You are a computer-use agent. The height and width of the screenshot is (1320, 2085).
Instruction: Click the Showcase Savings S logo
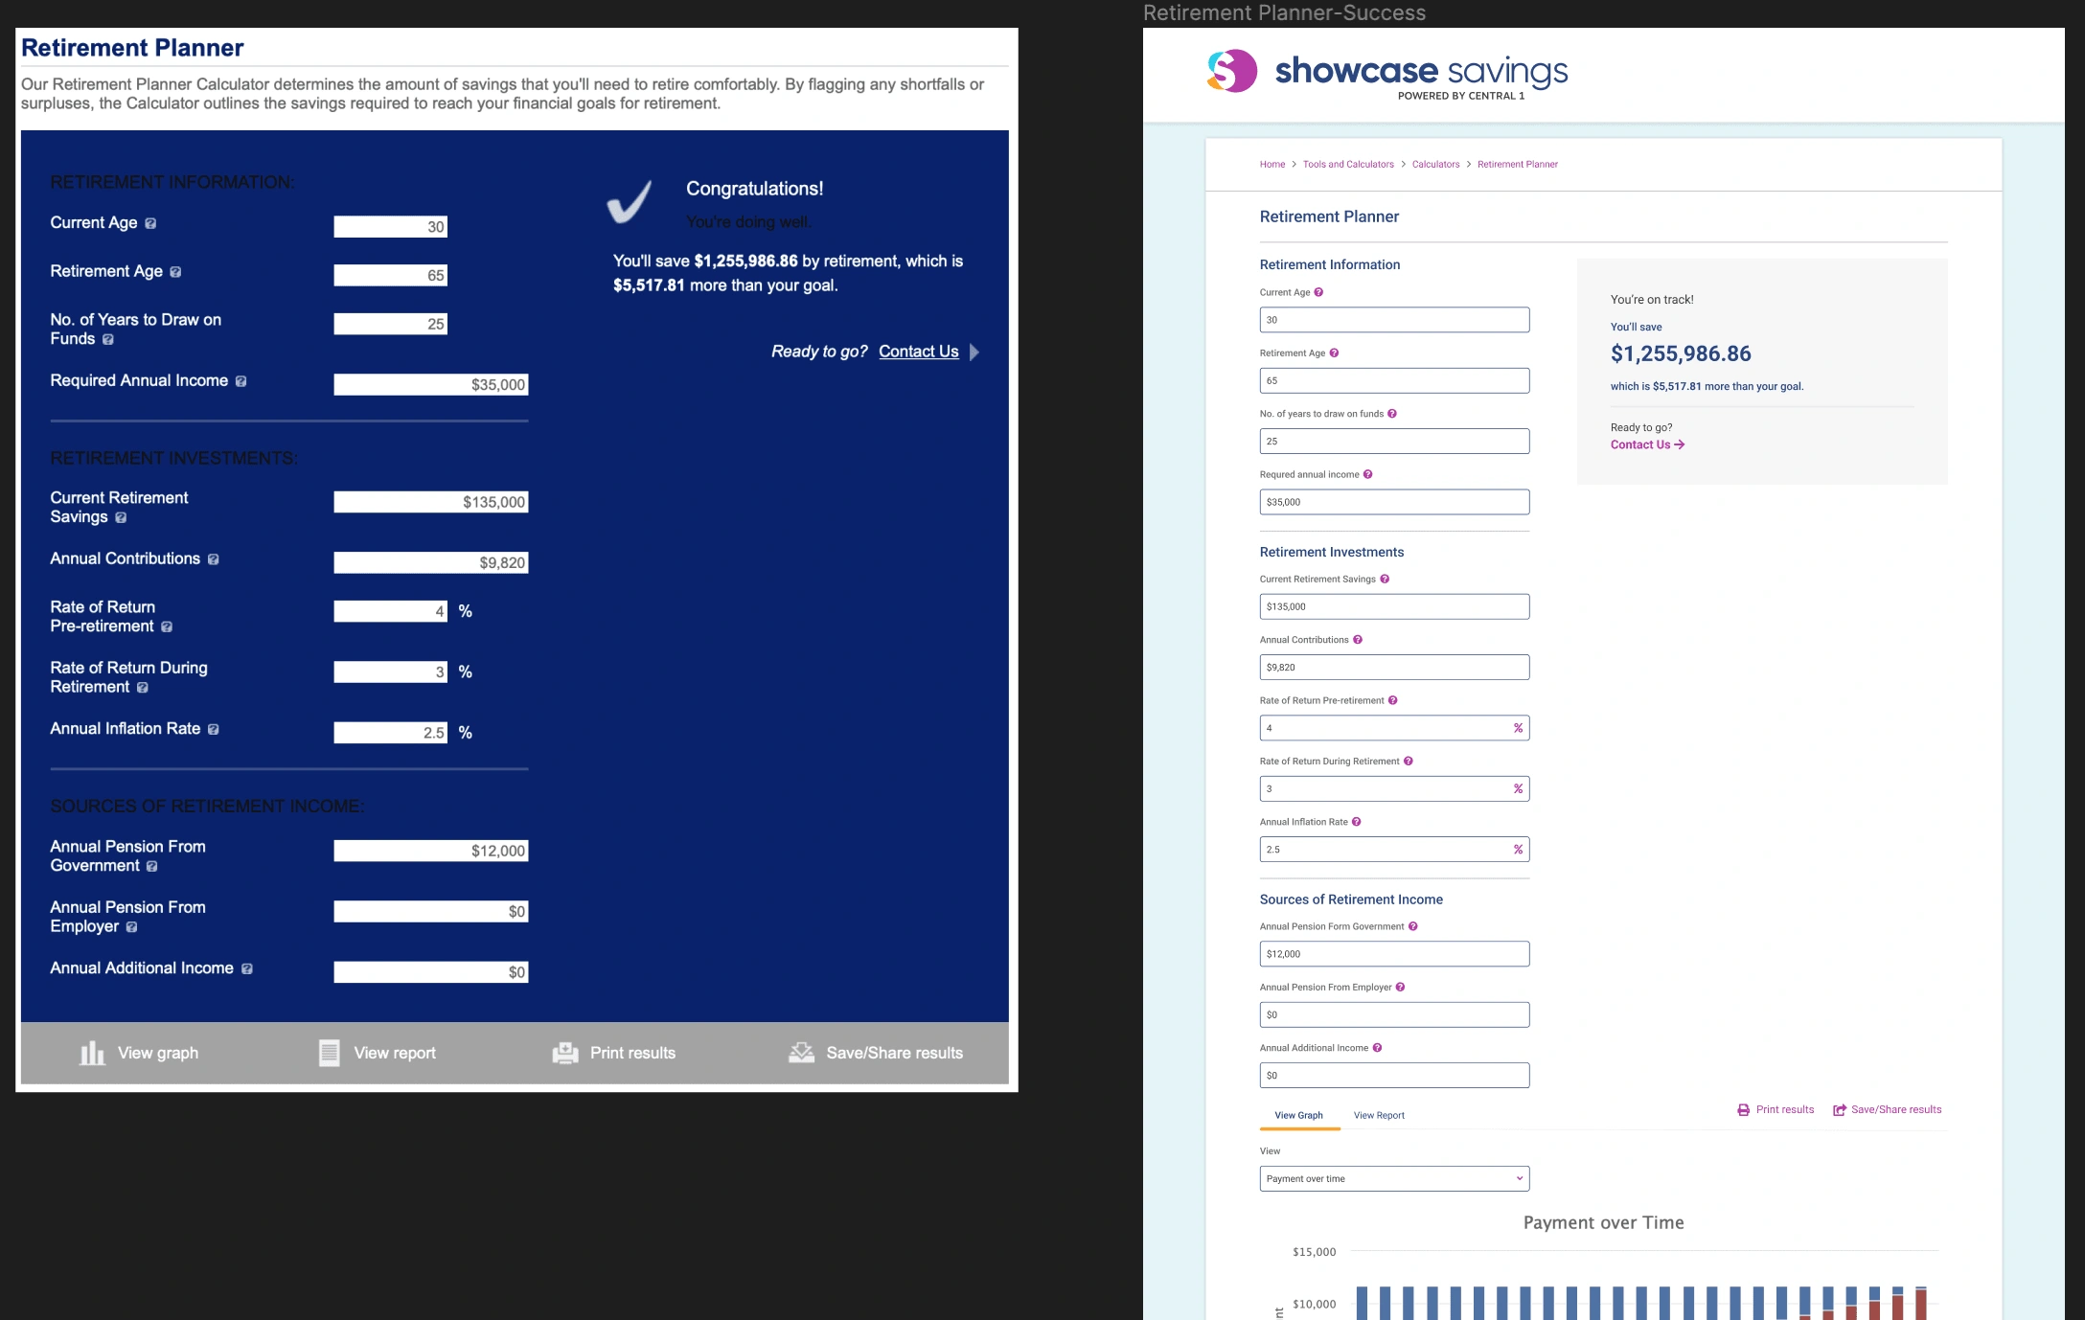1232,71
